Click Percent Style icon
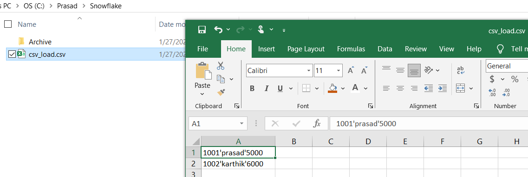The image size is (528, 177). [515, 79]
